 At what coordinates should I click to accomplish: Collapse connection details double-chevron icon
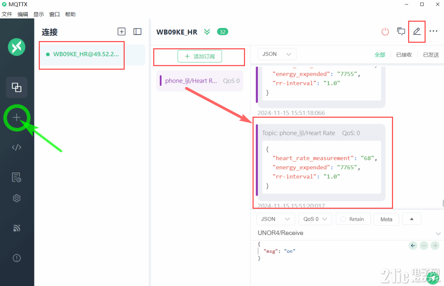207,32
